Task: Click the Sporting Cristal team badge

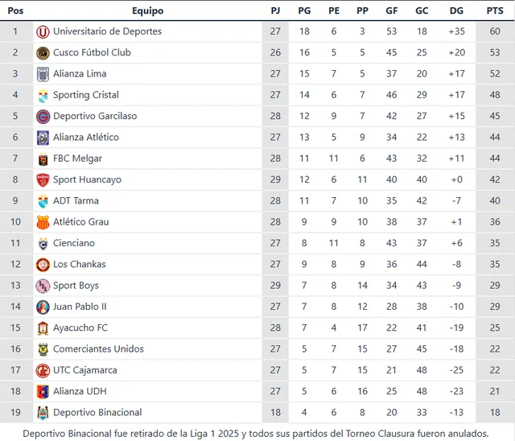Action: [43, 95]
